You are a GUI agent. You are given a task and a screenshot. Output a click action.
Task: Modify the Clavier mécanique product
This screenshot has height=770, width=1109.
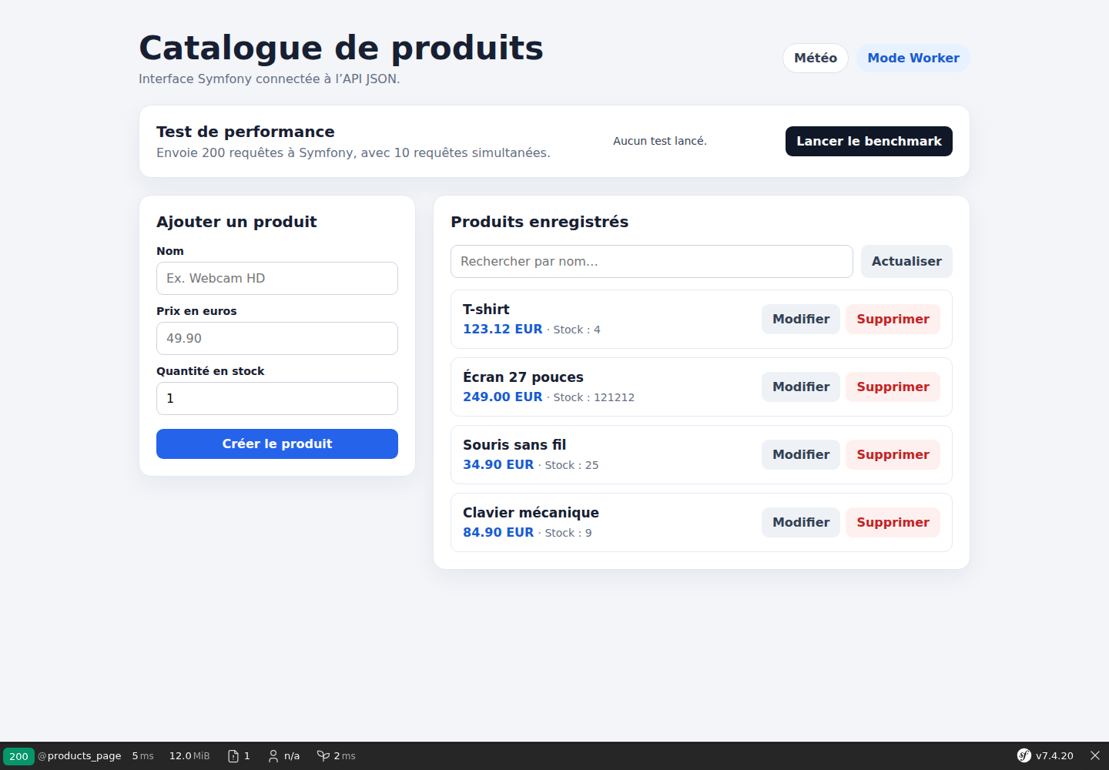tap(801, 522)
